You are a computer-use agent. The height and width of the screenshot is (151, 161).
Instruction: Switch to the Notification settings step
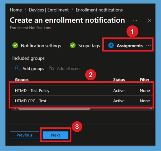point(41,46)
